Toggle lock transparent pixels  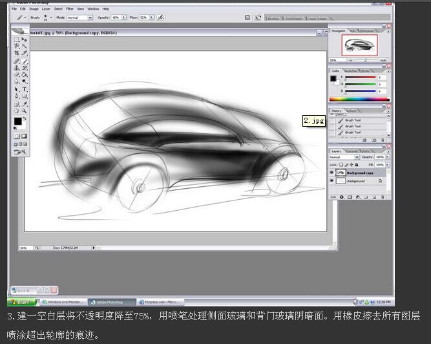341,165
